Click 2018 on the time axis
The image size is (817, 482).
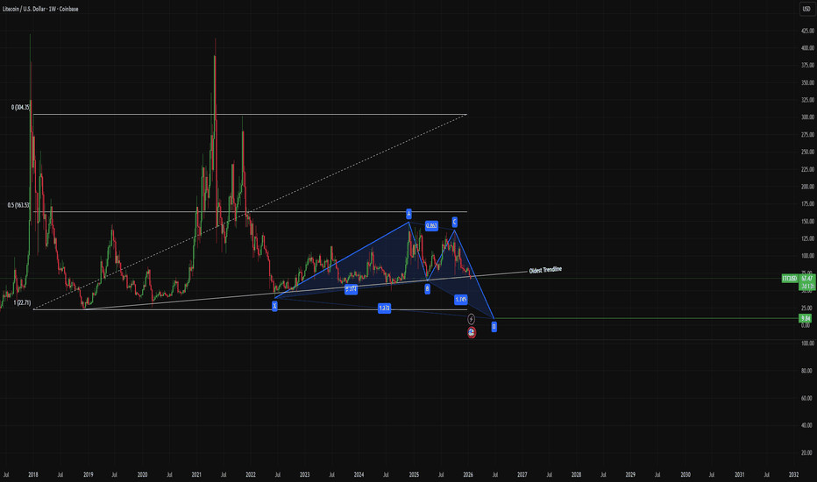[32, 473]
